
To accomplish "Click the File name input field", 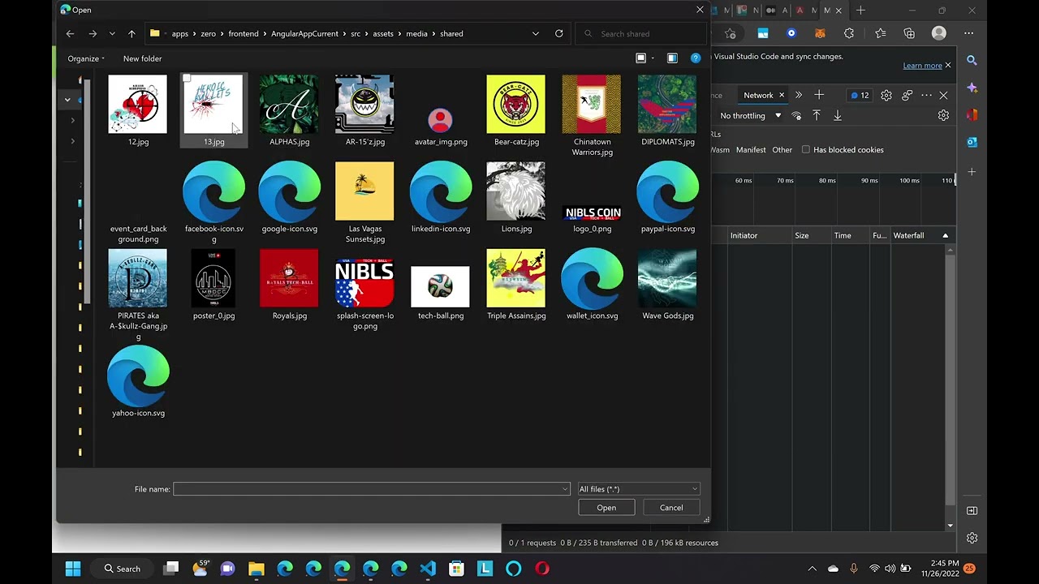I will pos(367,489).
